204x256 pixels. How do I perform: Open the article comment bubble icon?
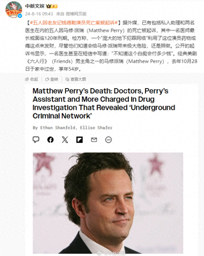[36, 140]
